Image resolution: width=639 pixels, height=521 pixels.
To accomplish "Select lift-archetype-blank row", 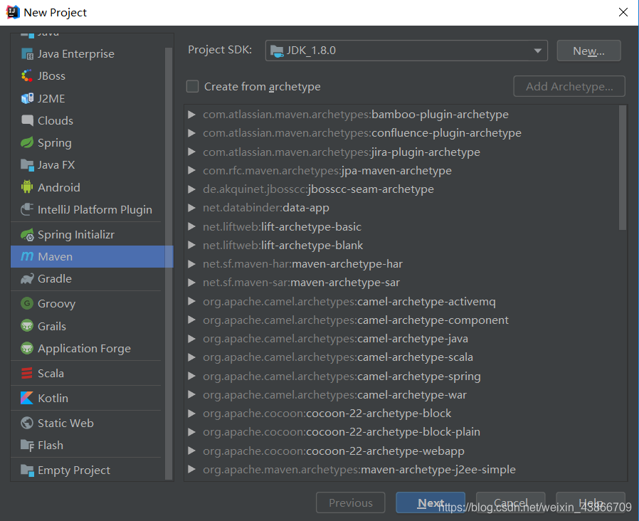I will click(401, 245).
